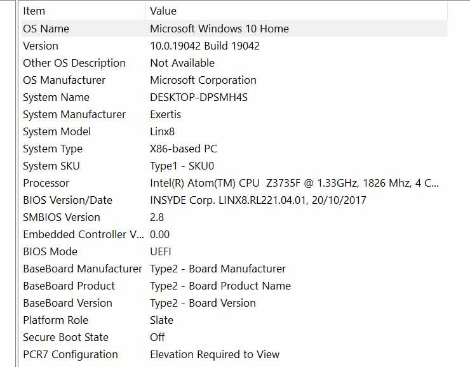The width and height of the screenshot is (470, 367).
Task: Select the PCR7 Configuration row
Action: pos(234,354)
